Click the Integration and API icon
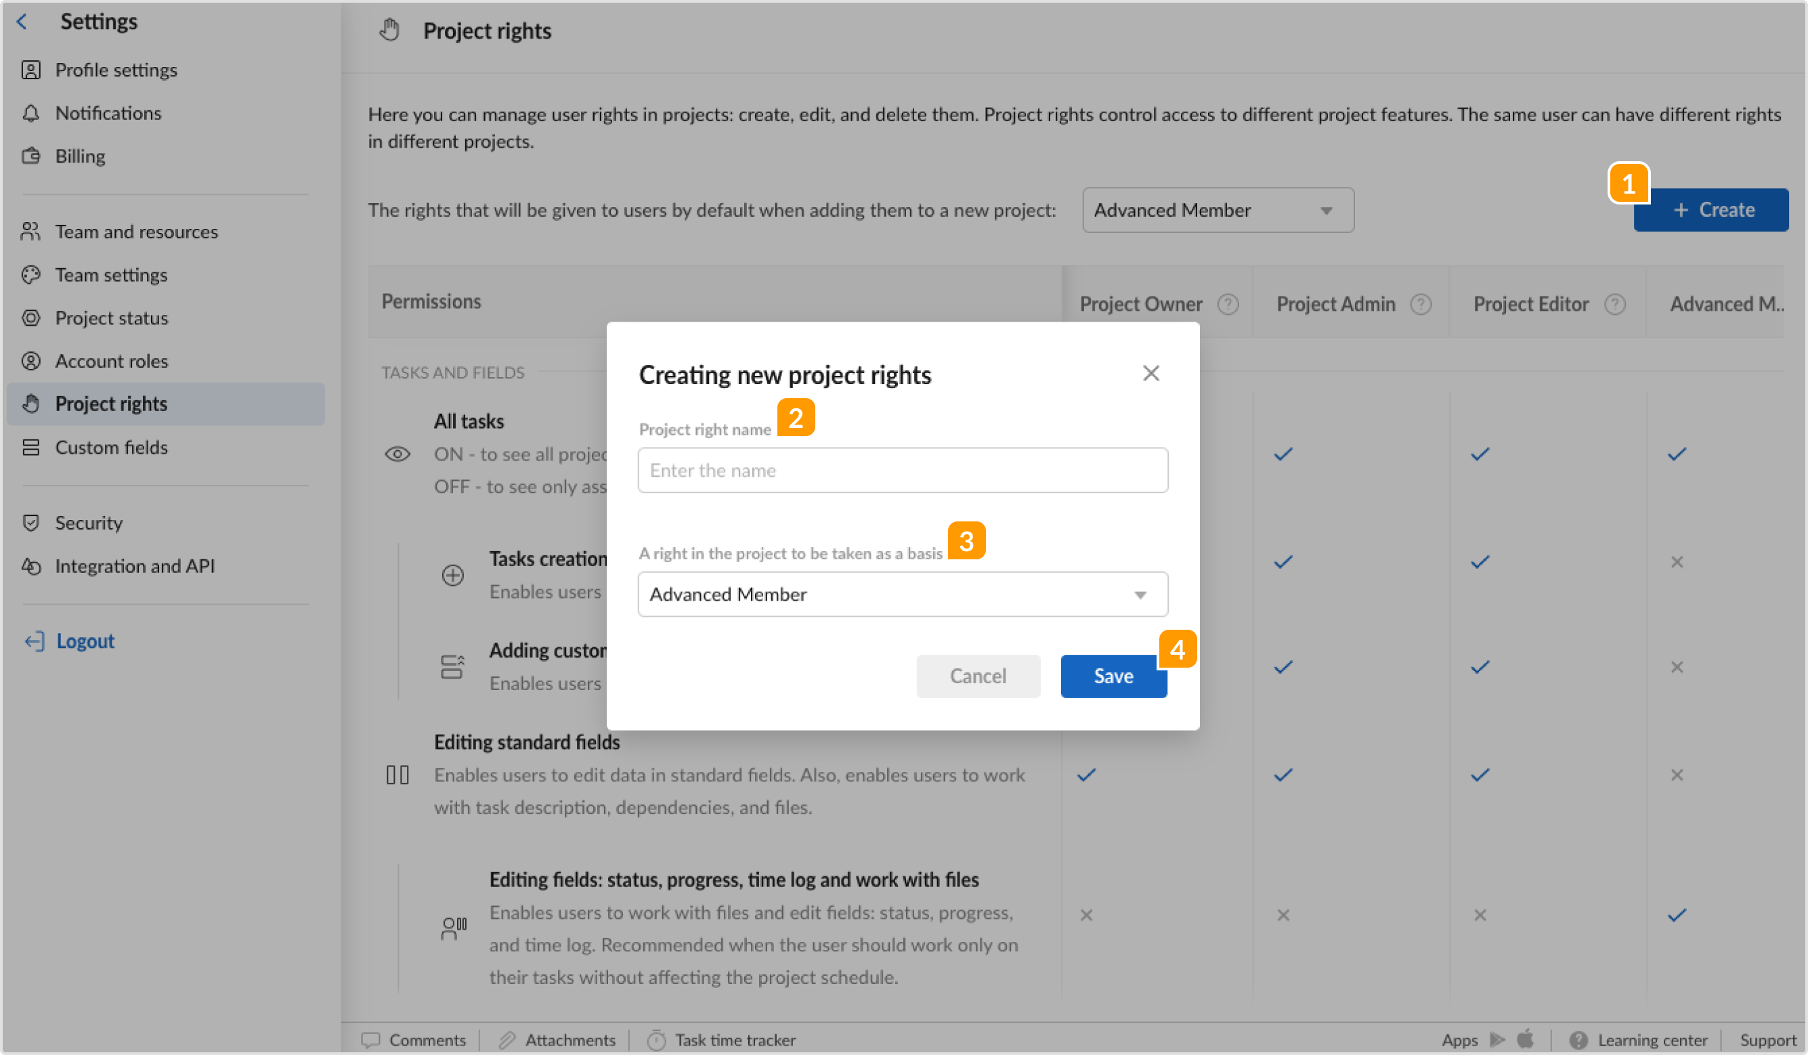 pyautogui.click(x=31, y=566)
